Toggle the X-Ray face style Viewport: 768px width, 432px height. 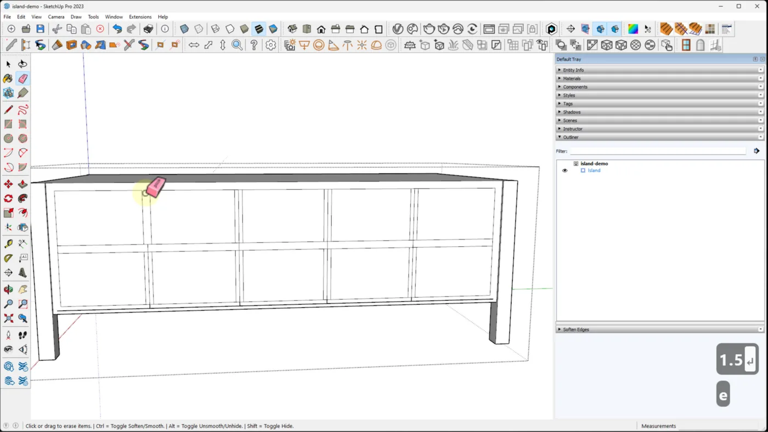click(x=184, y=29)
